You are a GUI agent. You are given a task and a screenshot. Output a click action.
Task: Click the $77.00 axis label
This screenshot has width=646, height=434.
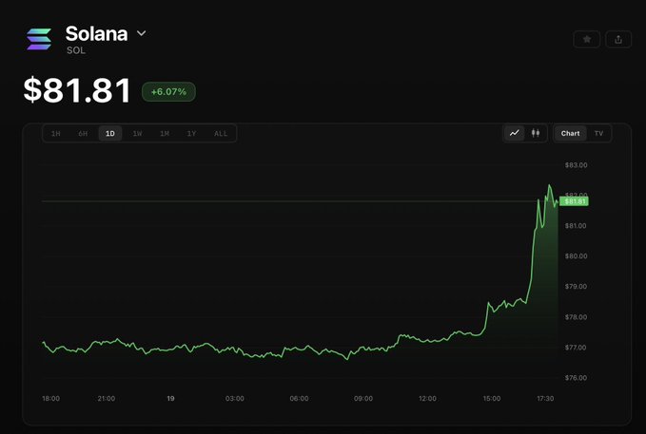tap(576, 348)
